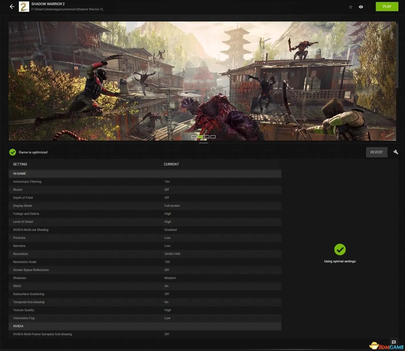The height and width of the screenshot is (351, 405).
Task: Click the active green carousel indicator
Action: pos(200,137)
